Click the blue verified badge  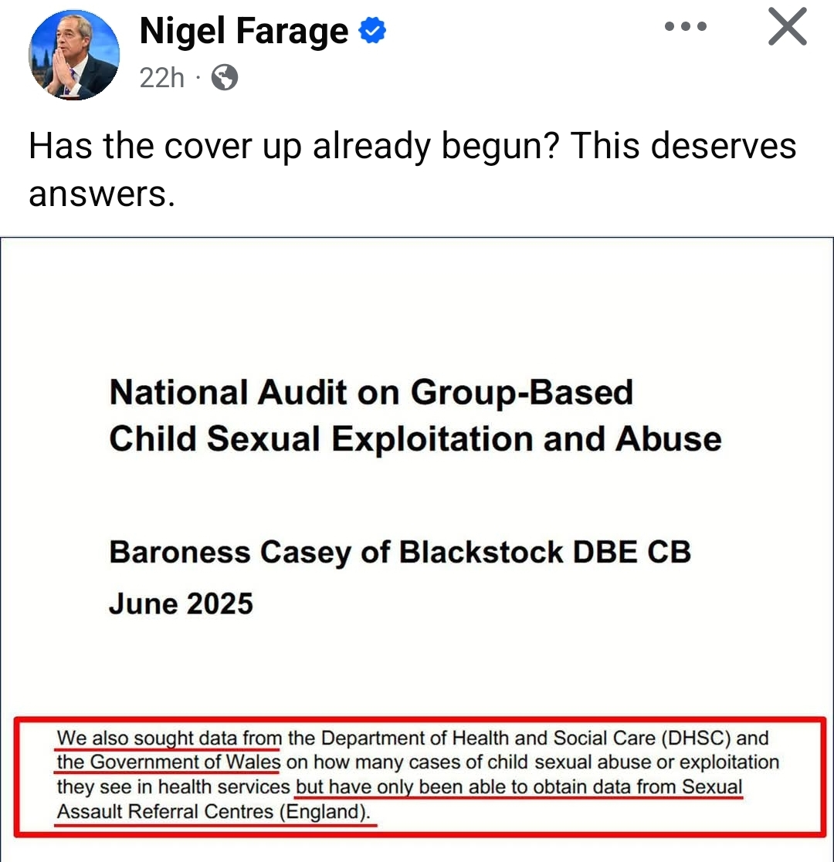(372, 32)
